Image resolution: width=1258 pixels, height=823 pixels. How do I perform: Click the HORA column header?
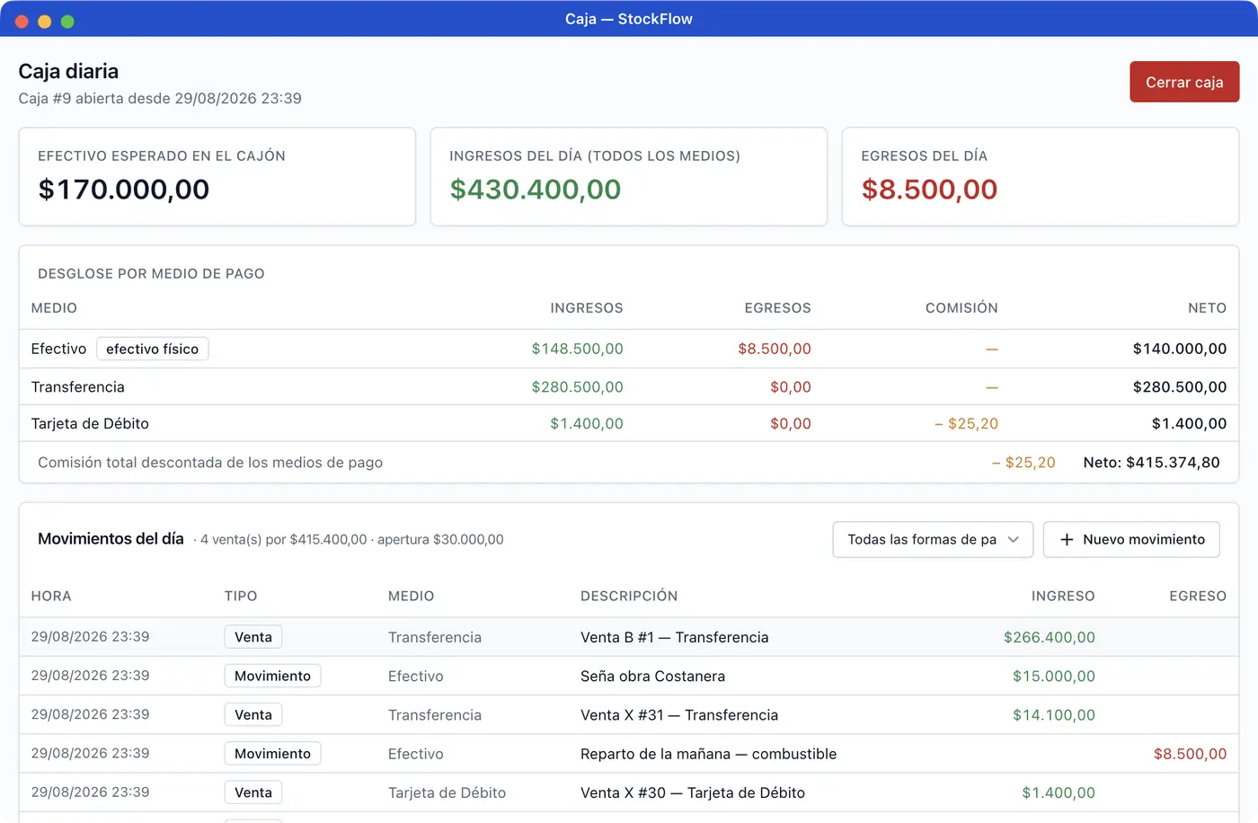pyautogui.click(x=51, y=596)
